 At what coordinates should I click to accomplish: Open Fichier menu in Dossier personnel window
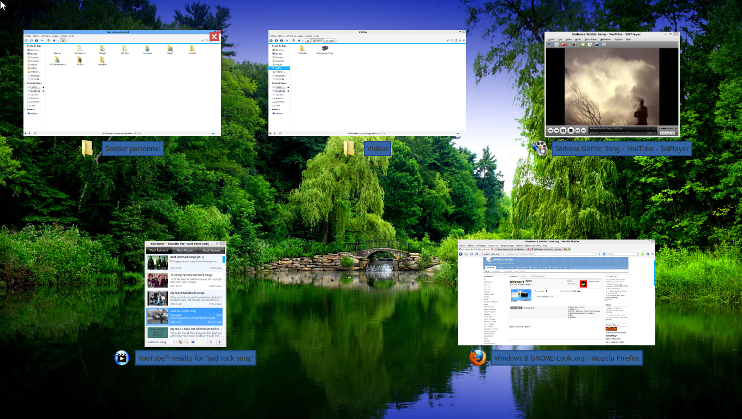(28, 36)
